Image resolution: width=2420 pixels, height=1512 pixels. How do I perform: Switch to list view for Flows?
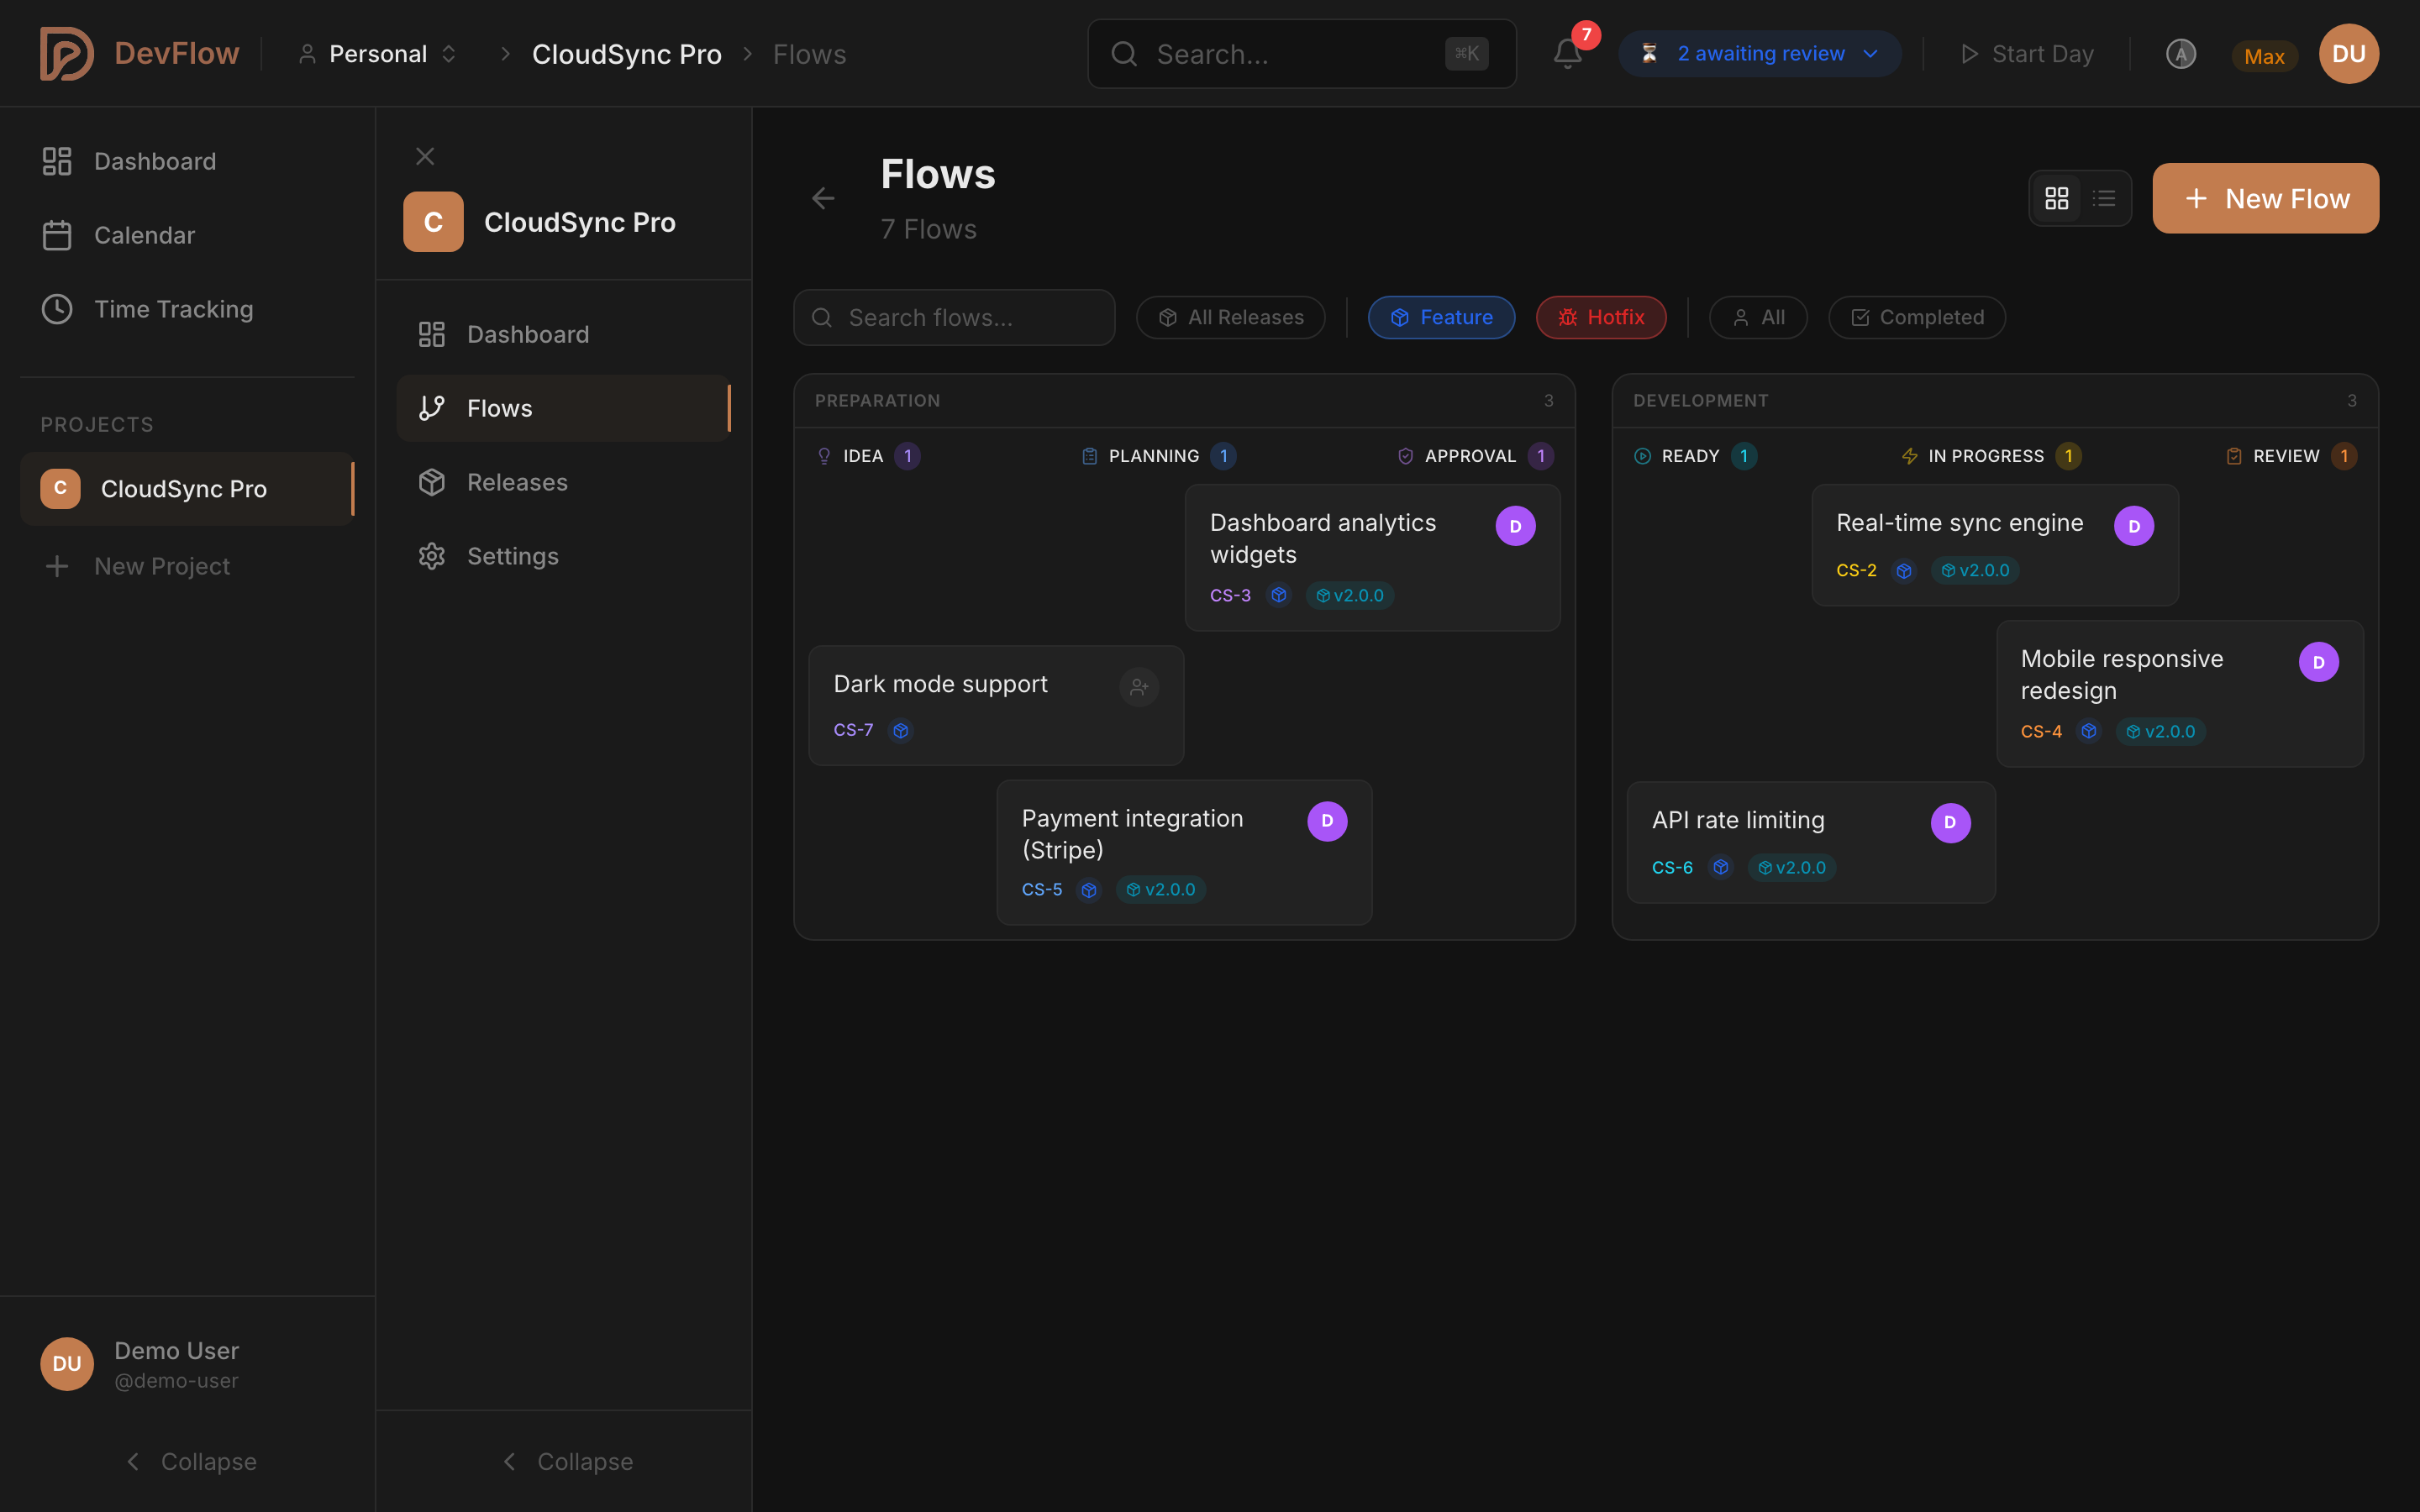[x=2105, y=197]
